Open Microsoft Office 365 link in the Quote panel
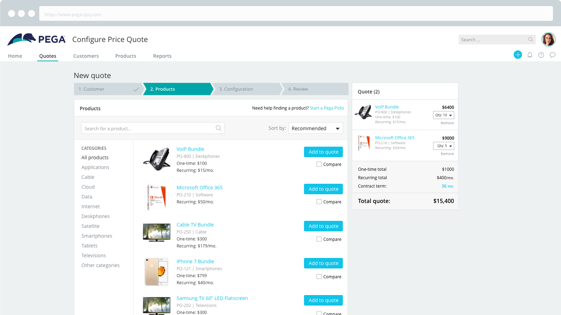Image resolution: width=561 pixels, height=315 pixels. coord(395,138)
